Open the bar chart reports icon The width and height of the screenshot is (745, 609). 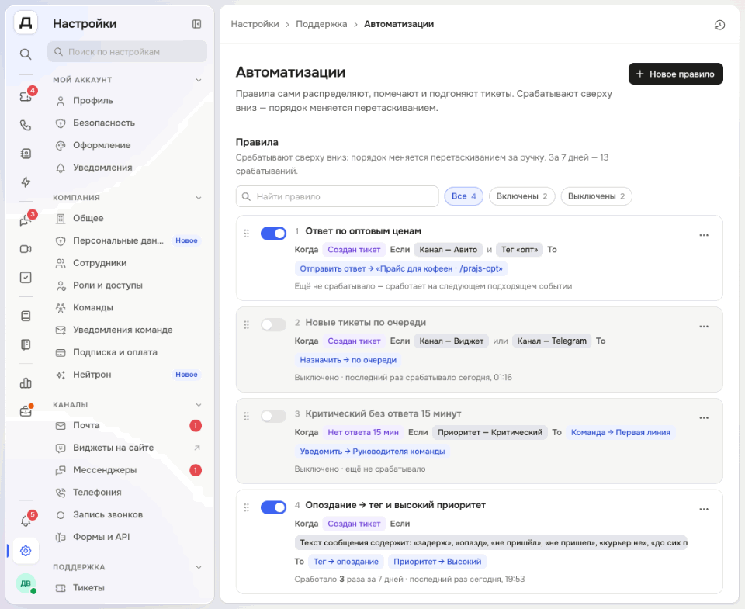[26, 383]
